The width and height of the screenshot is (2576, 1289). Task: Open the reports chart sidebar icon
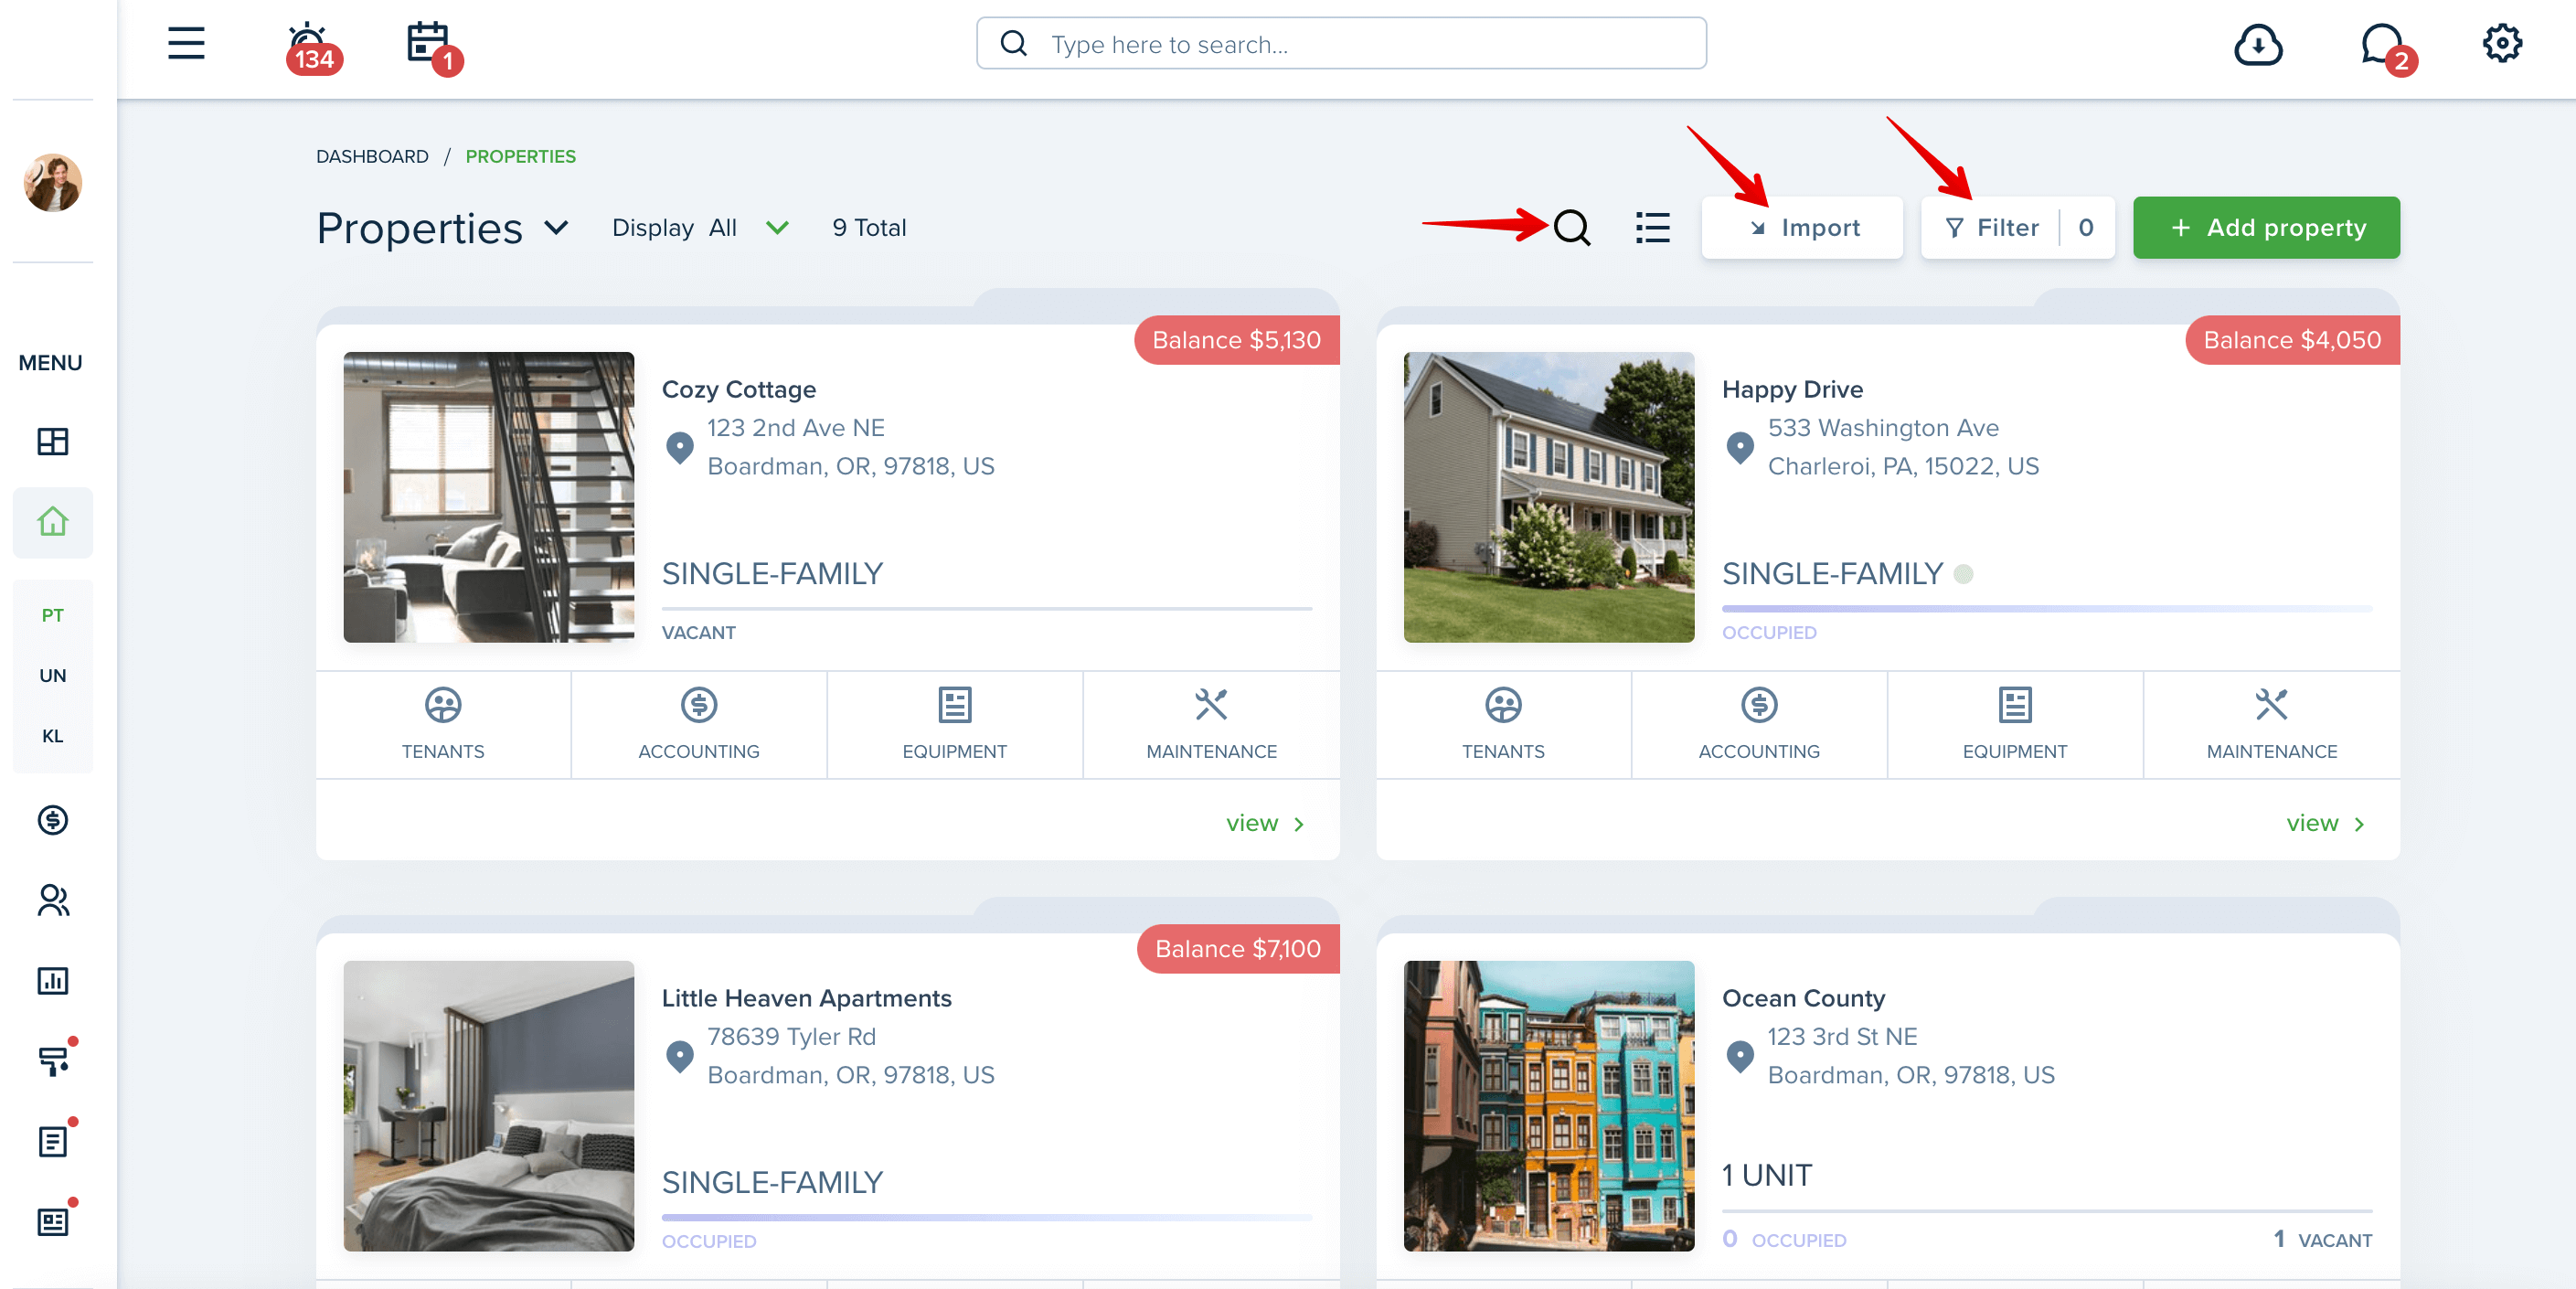pos(53,980)
